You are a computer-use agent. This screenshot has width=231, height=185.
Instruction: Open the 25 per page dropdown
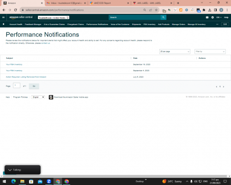[x=175, y=51]
